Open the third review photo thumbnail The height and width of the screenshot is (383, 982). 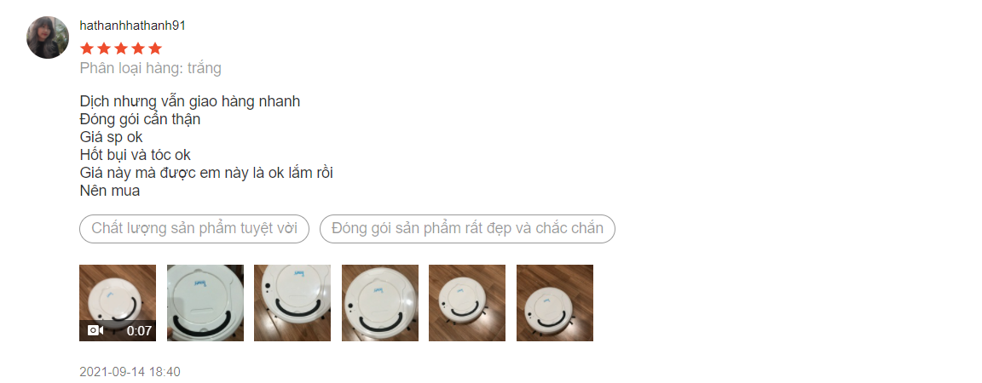coord(292,303)
